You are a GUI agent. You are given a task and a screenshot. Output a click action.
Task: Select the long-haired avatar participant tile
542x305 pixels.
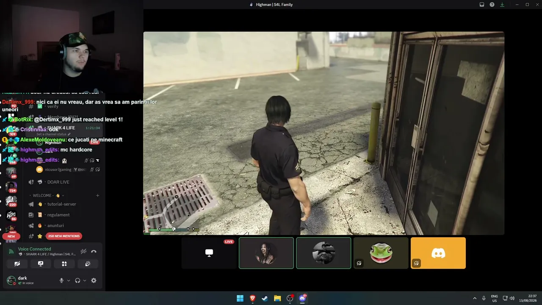tap(266, 253)
